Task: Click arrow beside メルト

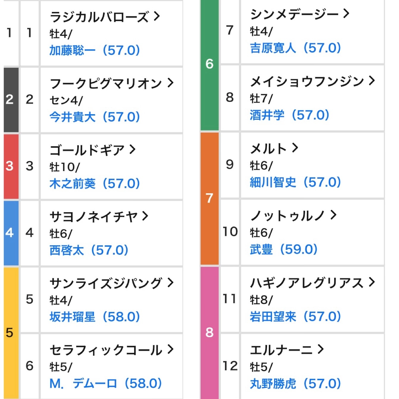Action: pyautogui.click(x=295, y=148)
